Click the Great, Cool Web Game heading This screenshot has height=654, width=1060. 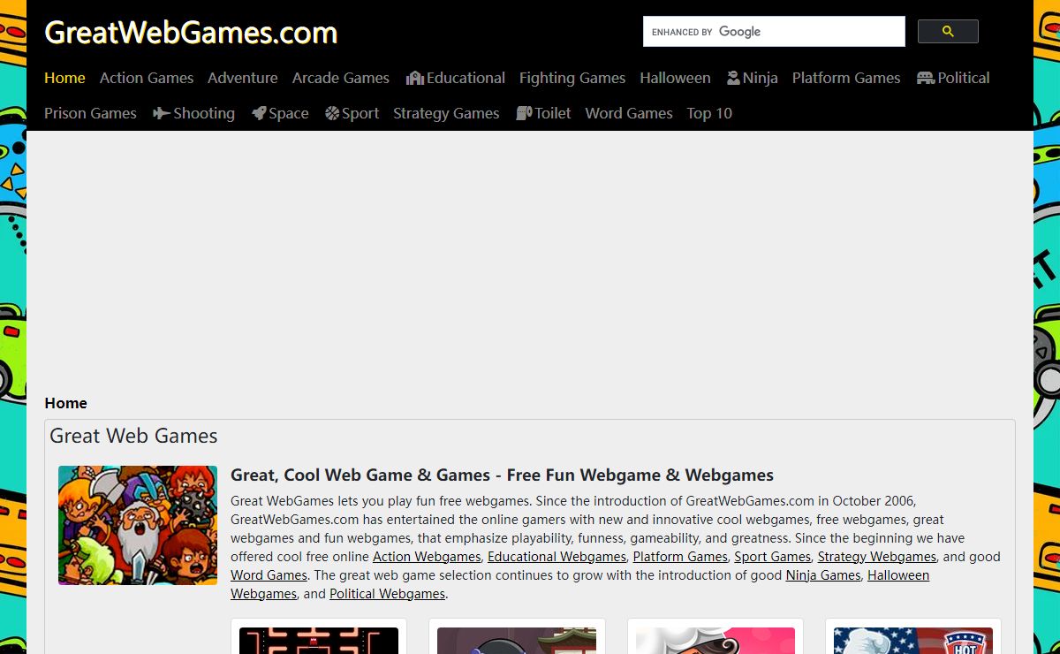point(502,475)
